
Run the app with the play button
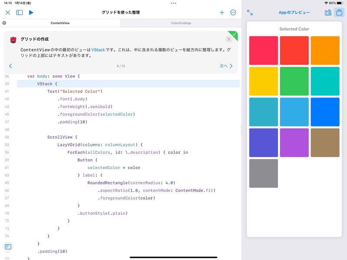tap(31, 13)
